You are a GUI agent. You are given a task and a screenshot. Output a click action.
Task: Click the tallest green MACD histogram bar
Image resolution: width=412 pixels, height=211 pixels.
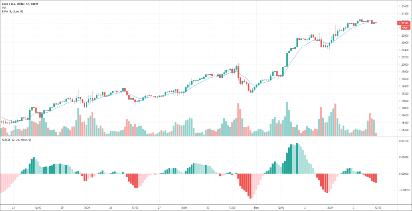297,158
